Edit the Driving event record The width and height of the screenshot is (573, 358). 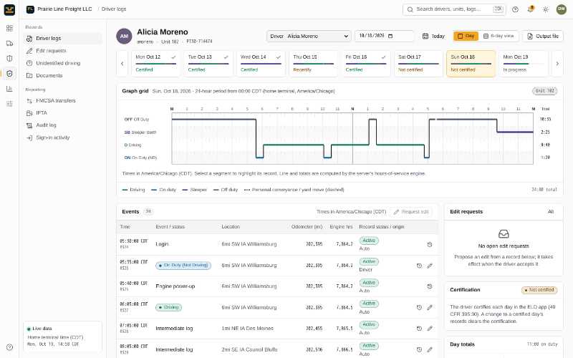(430, 308)
